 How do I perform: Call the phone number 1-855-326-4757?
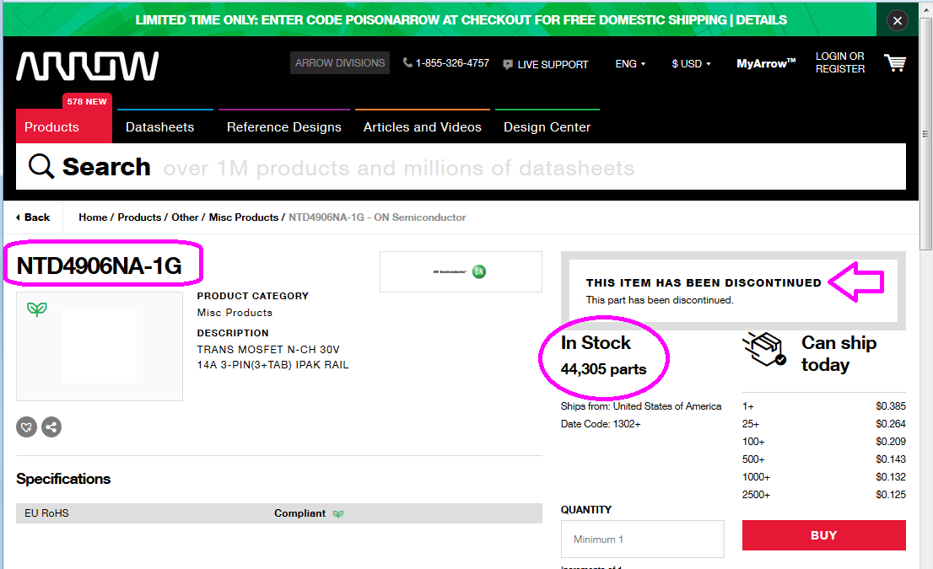(x=446, y=63)
